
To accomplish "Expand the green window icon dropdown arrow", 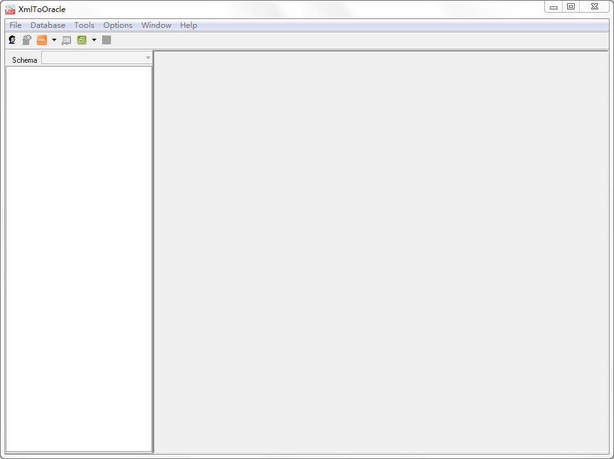I will click(94, 40).
